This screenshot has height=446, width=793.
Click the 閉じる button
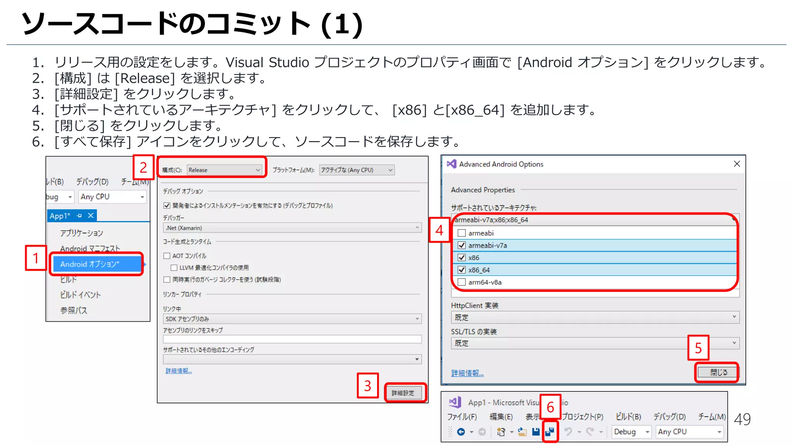pos(719,372)
